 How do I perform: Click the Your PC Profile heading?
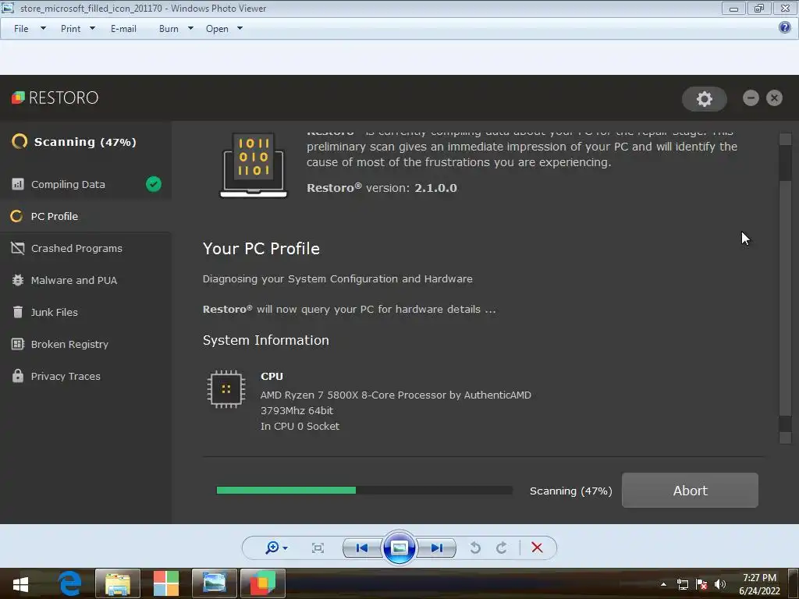(x=261, y=249)
